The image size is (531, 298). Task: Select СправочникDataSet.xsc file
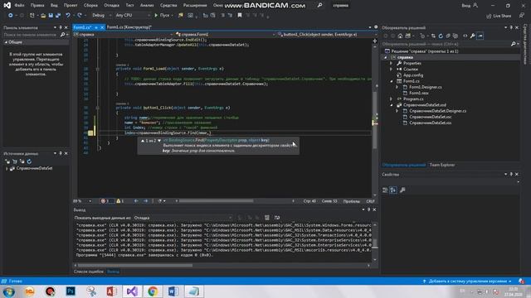[430, 117]
